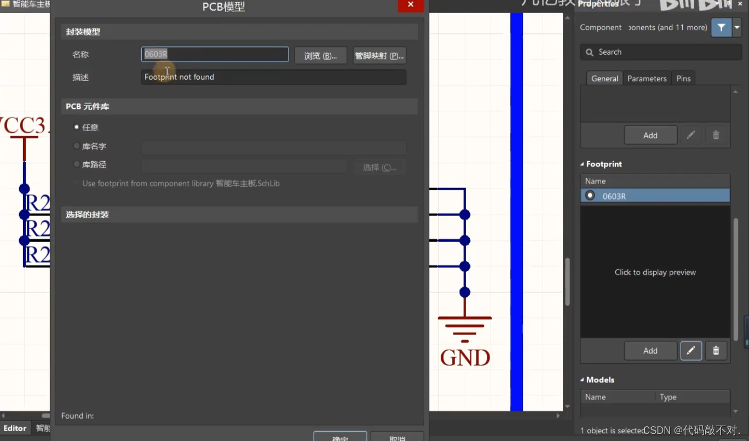Screen dimensions: 749x441
Task: Click the GND power port symbol
Action: coord(465,342)
